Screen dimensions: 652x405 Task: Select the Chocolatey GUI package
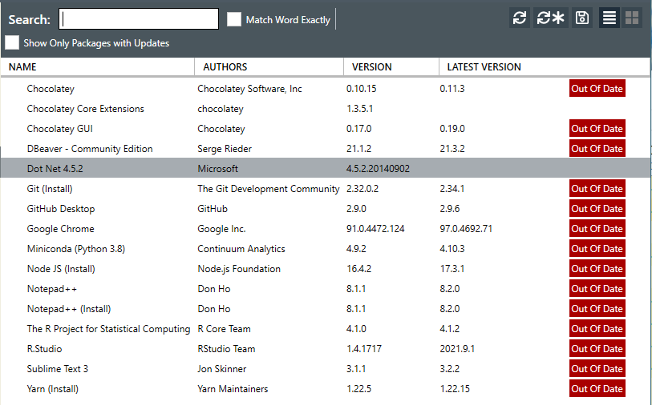[326, 129]
